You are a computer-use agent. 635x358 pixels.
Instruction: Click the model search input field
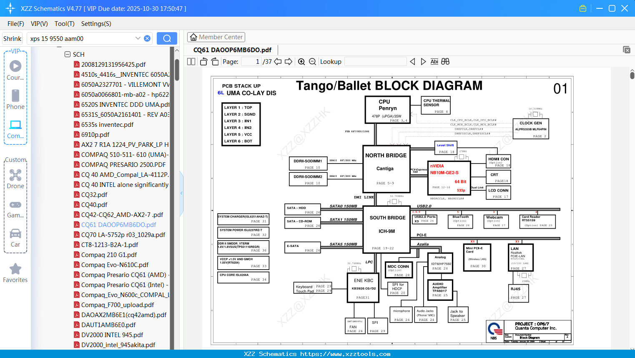tap(81, 38)
